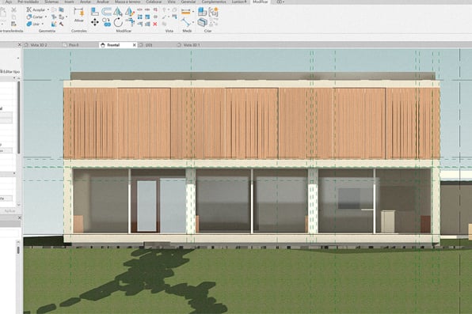Click the Editar tipo button
The width and height of the screenshot is (472, 314).
pos(11,72)
